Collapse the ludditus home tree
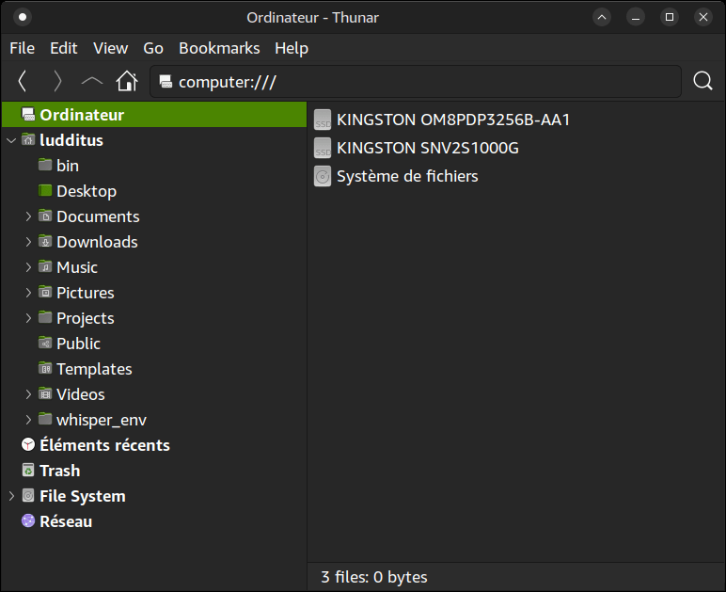This screenshot has width=726, height=592. (x=11, y=140)
